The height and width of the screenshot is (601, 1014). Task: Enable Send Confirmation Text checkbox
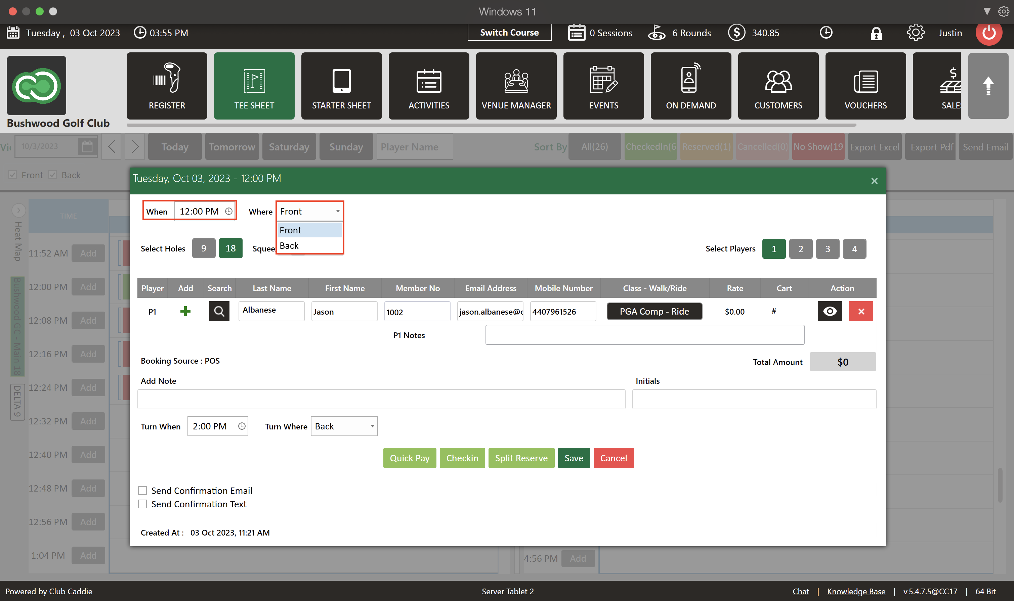click(142, 504)
